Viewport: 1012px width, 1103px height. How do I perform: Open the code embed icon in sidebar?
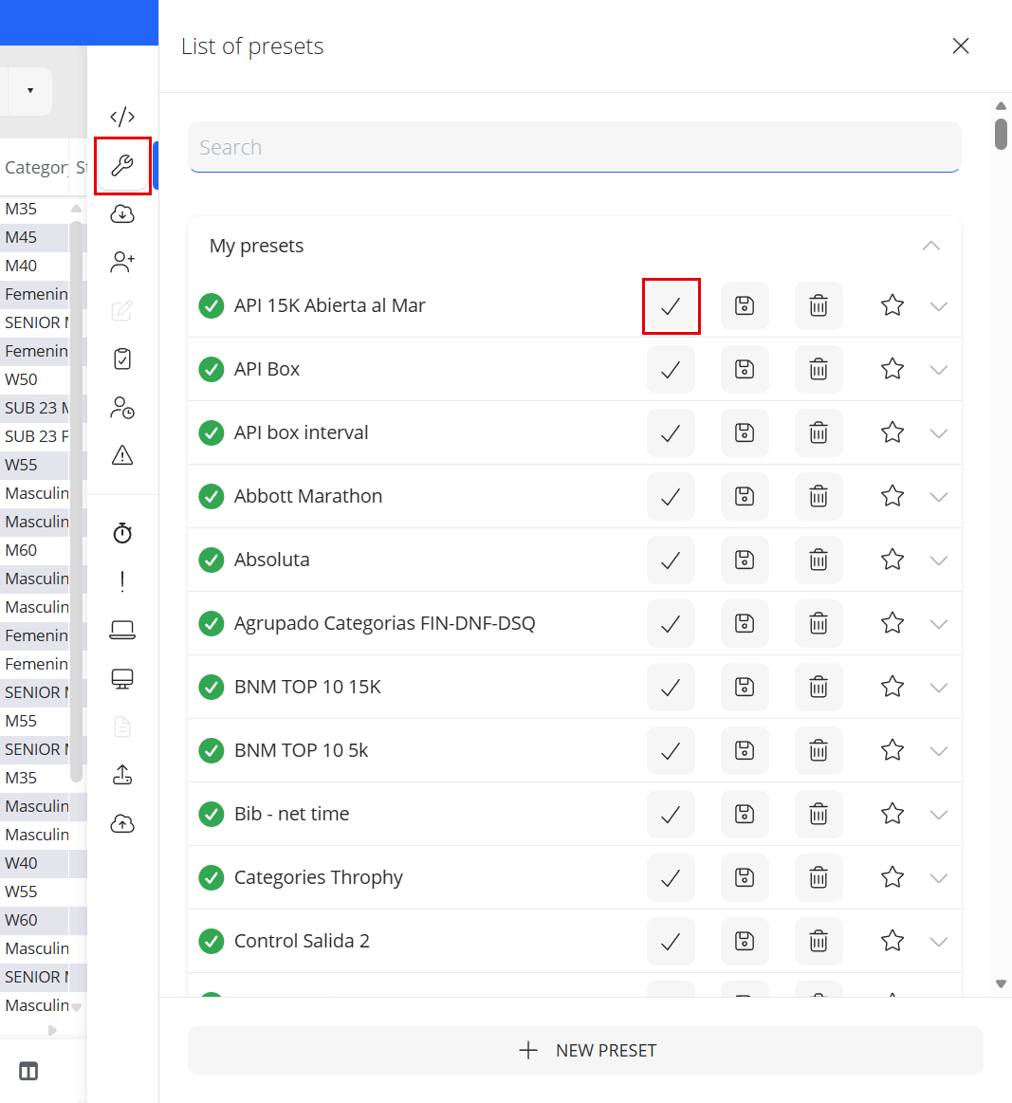[x=122, y=116]
